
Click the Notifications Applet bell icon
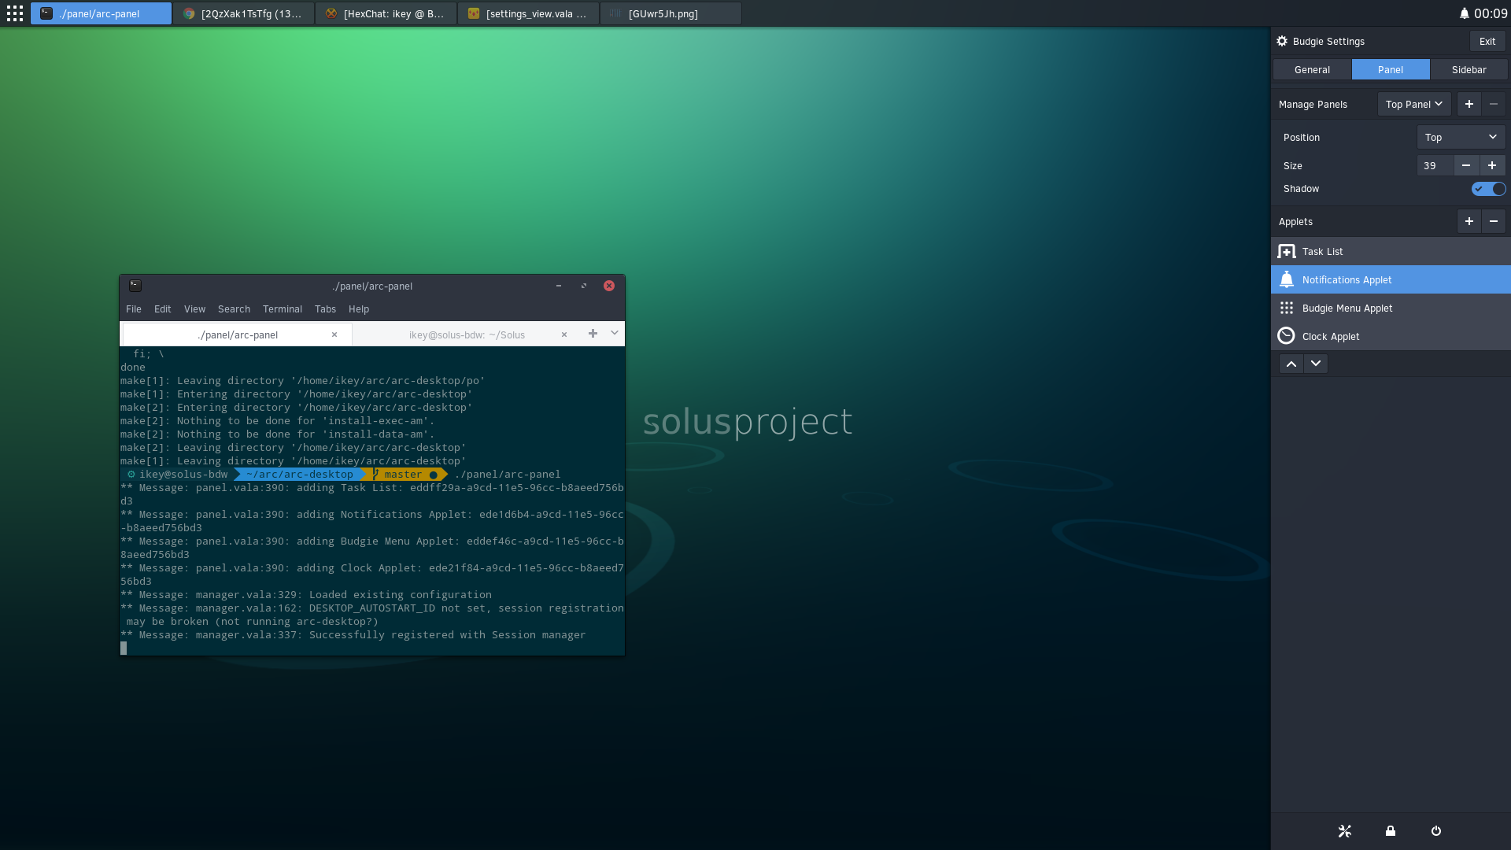pos(1286,279)
